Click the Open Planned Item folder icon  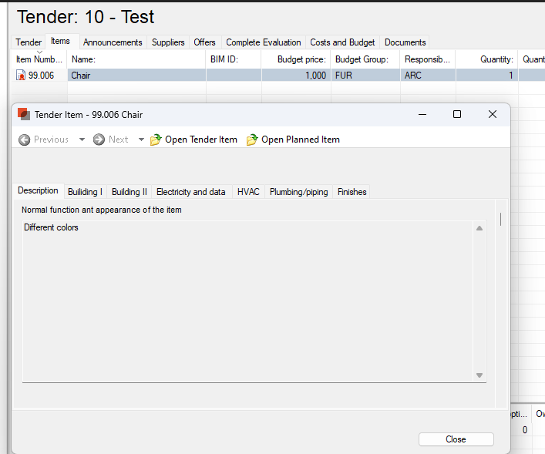click(x=252, y=140)
